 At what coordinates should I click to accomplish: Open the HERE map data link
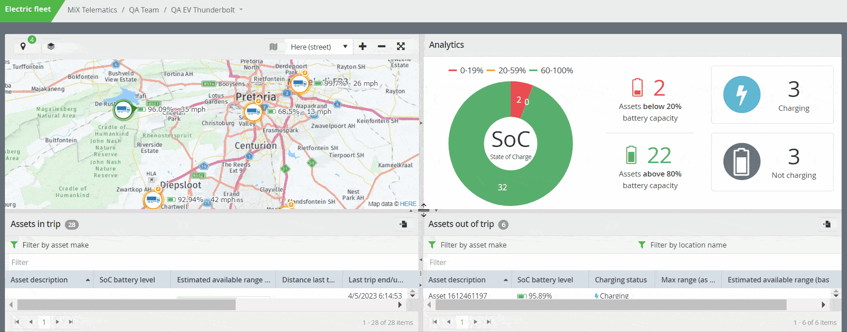408,204
